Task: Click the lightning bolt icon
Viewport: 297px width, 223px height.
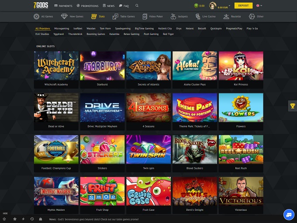Action: pos(23,219)
